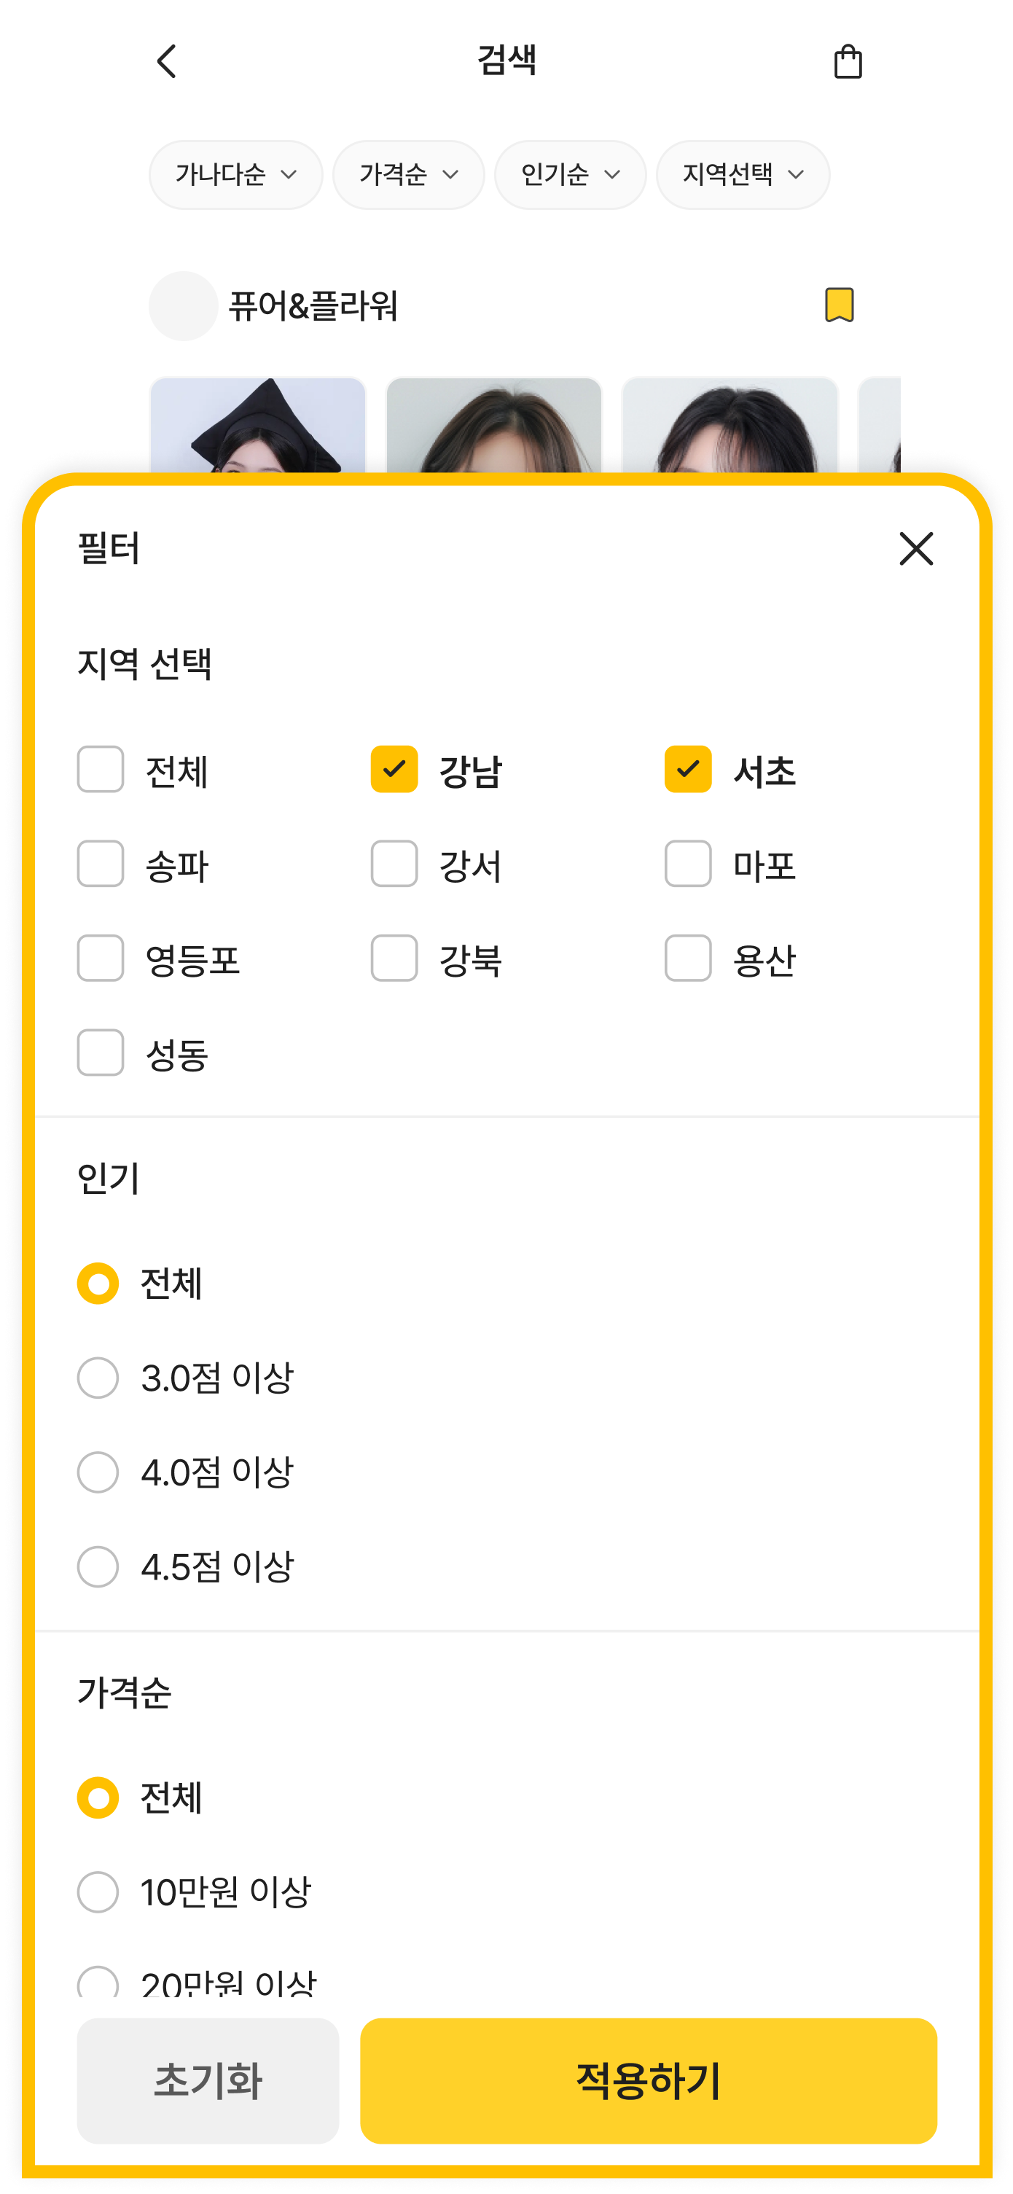Check the 송파 region checkbox
1013x2194 pixels.
click(101, 864)
